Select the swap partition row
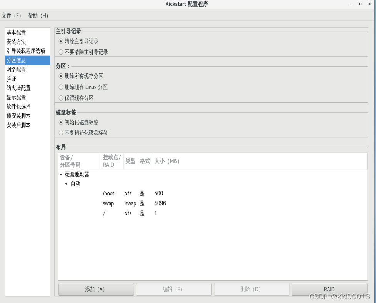The width and height of the screenshot is (376, 303). click(213, 203)
